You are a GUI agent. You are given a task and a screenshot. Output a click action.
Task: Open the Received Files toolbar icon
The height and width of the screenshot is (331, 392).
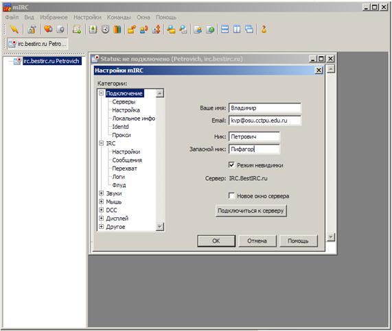click(171, 29)
